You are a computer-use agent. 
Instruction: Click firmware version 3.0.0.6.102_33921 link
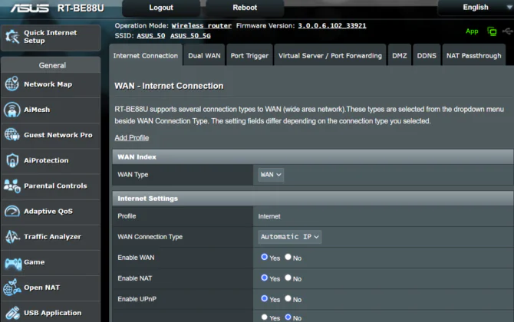[x=331, y=25]
